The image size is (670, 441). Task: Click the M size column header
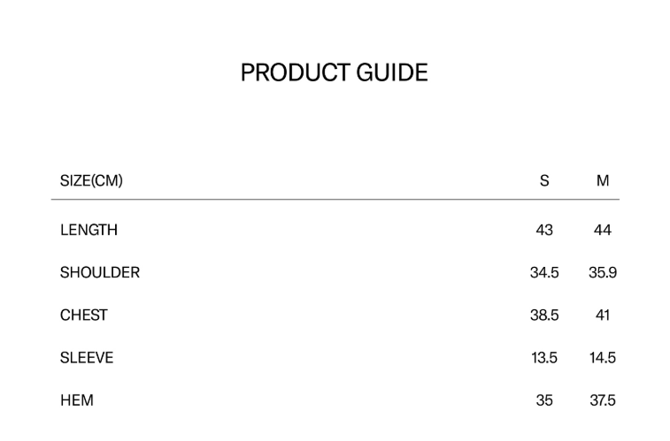603,181
